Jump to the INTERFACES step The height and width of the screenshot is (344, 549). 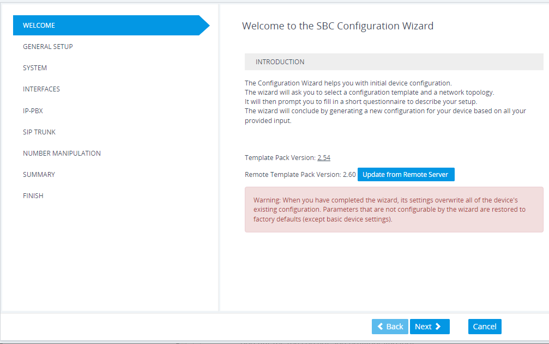pyautogui.click(x=41, y=89)
